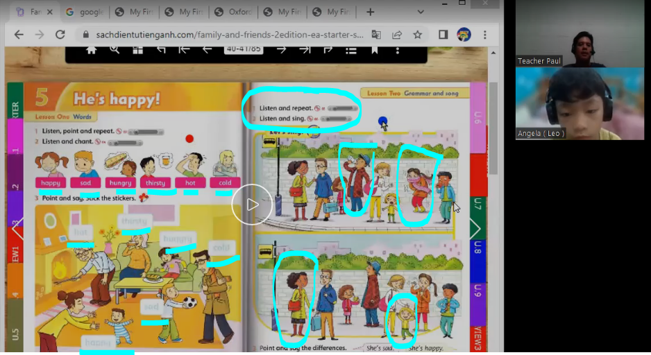Open the table of contents list
This screenshot has width=651, height=355.
(351, 50)
